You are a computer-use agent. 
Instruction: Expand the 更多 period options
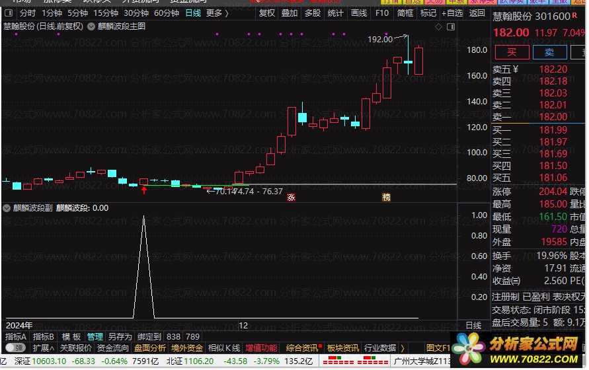pos(217,13)
